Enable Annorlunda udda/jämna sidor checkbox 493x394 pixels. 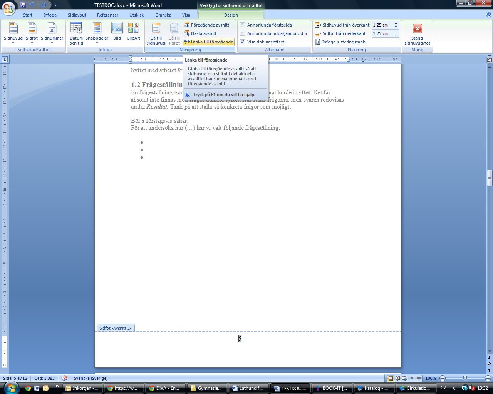[x=243, y=33]
